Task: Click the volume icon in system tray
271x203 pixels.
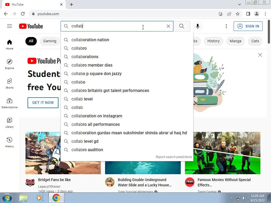Action: click(244, 198)
